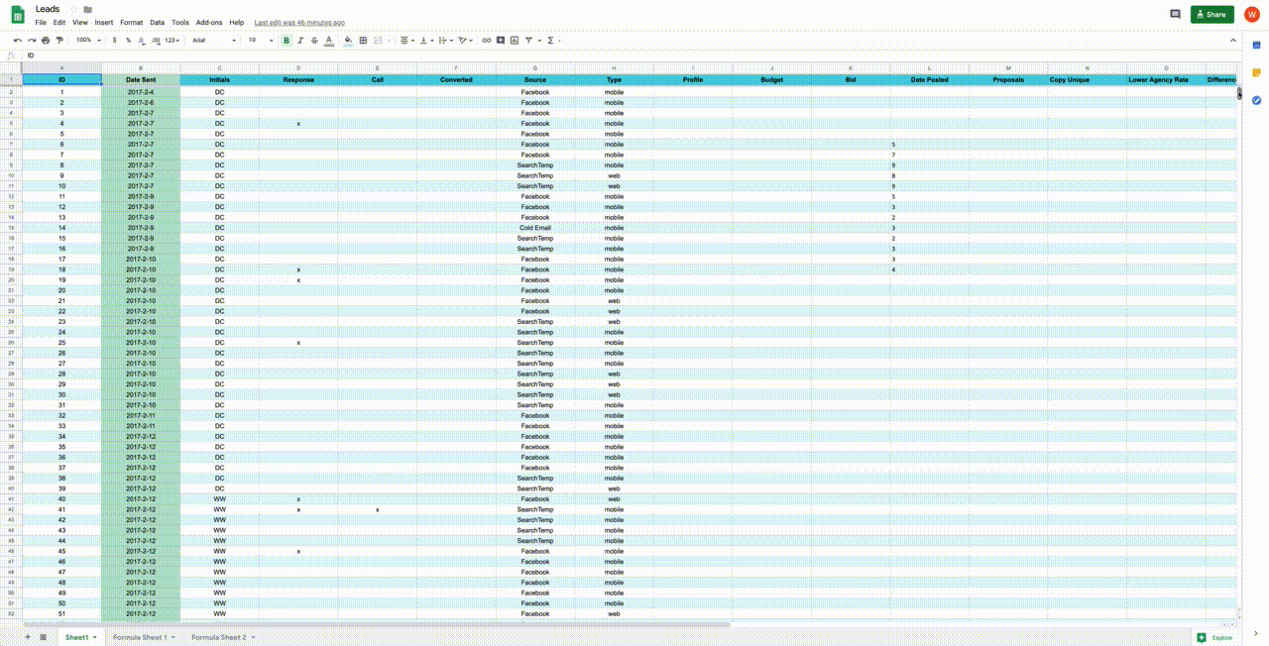Click the vertical scrollbar thumb
The image size is (1269, 646).
pos(1239,92)
